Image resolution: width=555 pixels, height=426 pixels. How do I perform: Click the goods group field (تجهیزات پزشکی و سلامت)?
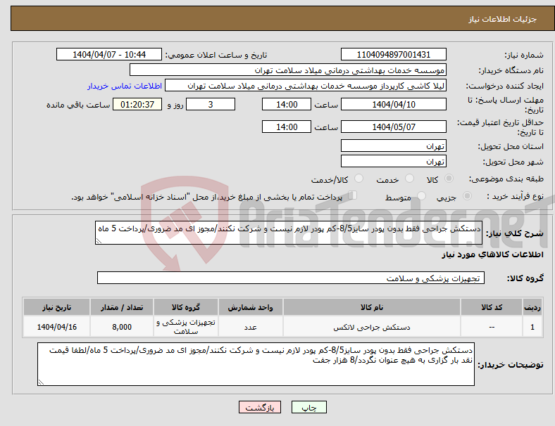(291, 278)
